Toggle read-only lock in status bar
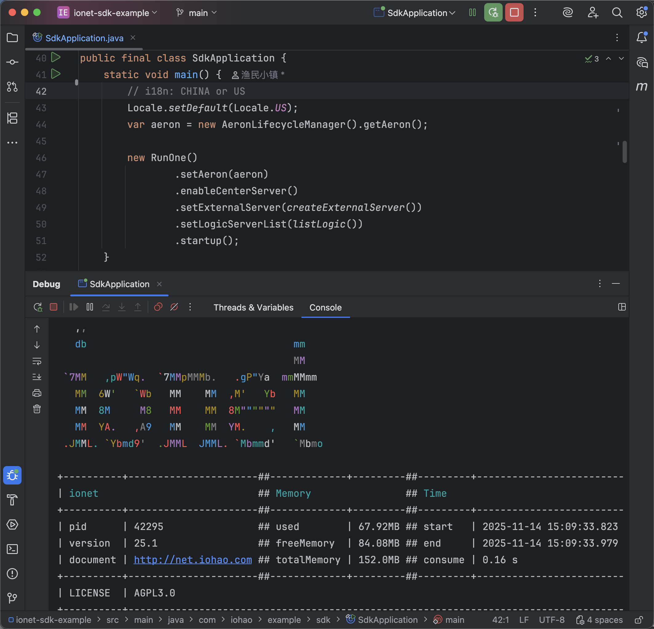The height and width of the screenshot is (629, 654). point(639,620)
